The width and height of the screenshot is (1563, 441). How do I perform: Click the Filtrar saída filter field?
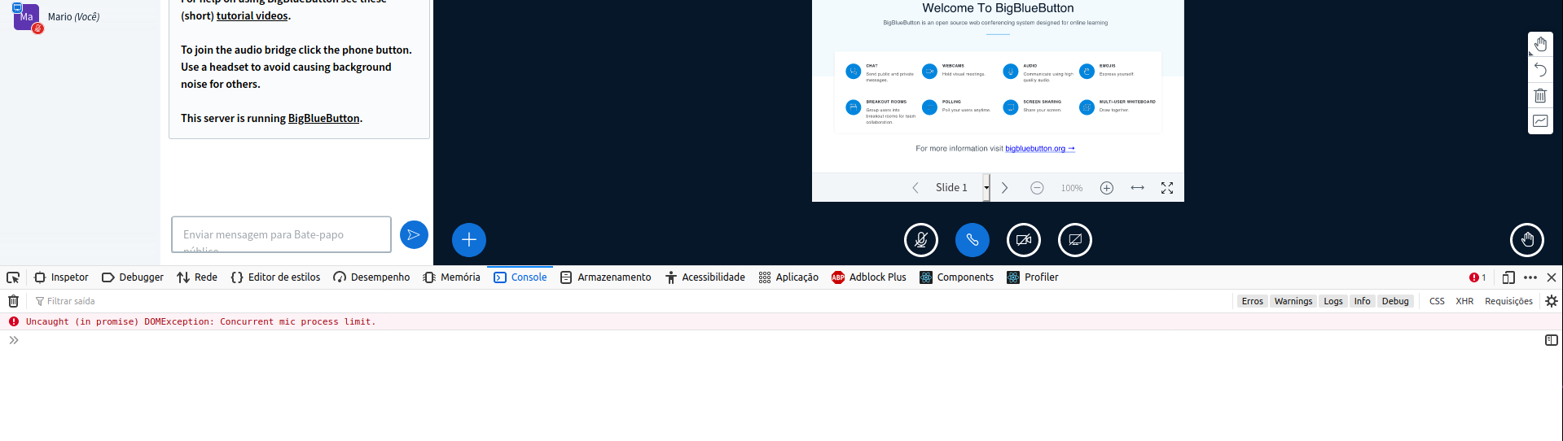(x=631, y=301)
